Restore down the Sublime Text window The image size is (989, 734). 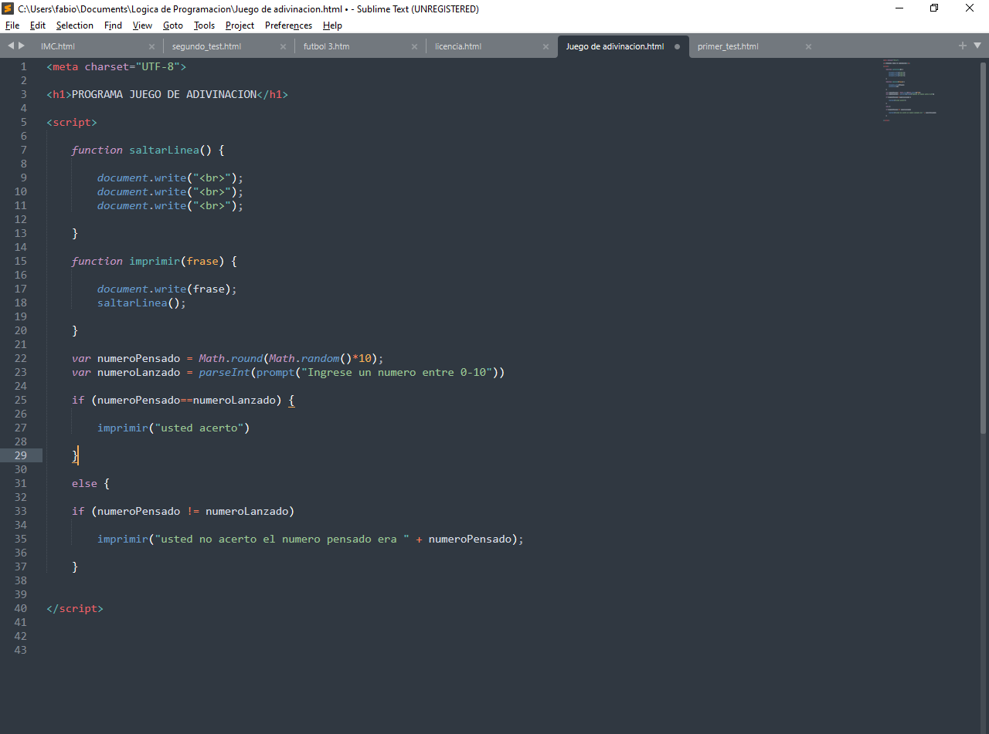pos(935,8)
